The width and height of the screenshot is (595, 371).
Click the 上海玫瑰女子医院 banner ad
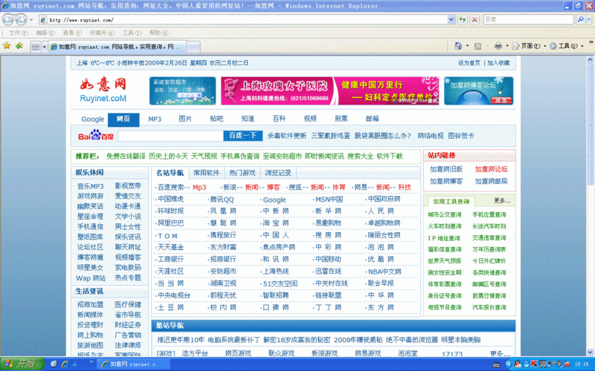tap(329, 91)
